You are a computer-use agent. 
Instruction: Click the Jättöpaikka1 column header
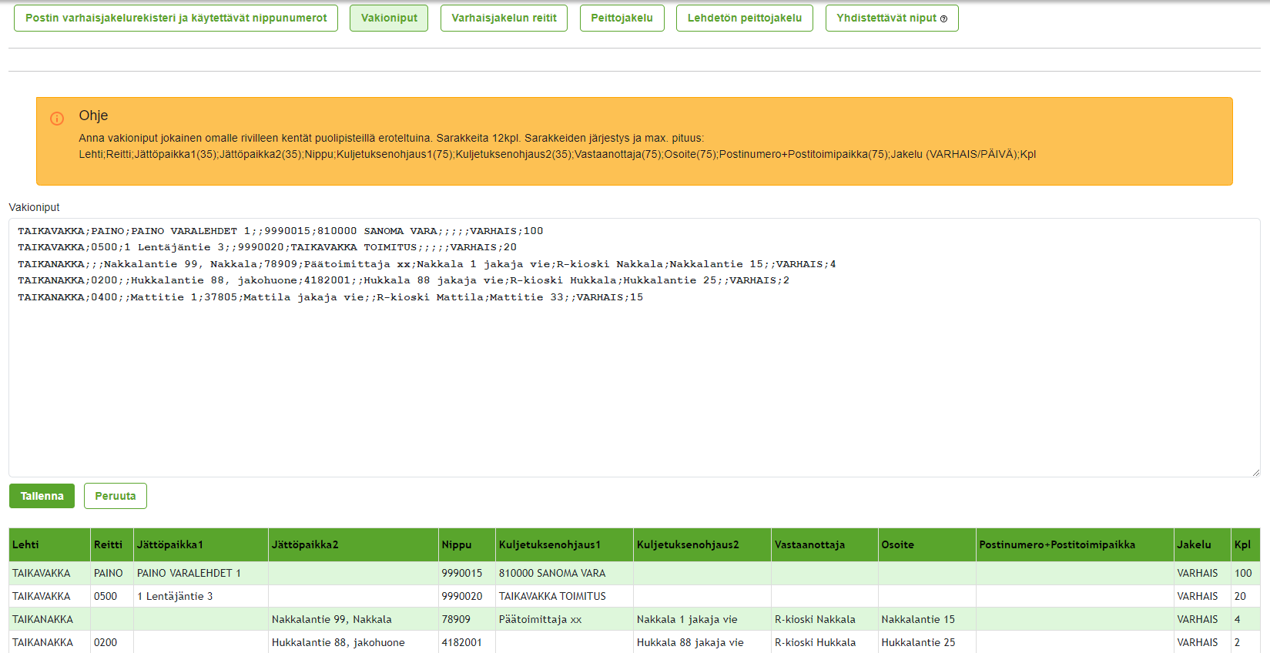(201, 544)
